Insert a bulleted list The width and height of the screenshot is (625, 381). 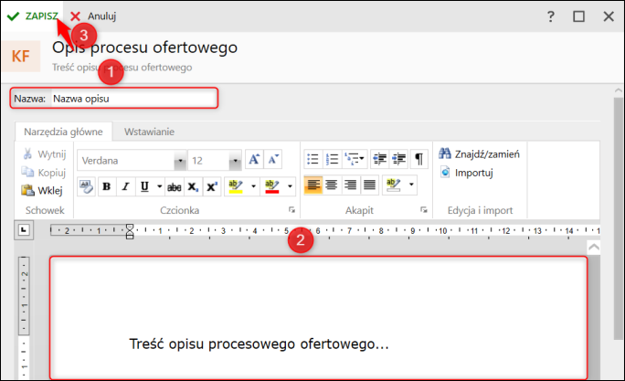(312, 159)
